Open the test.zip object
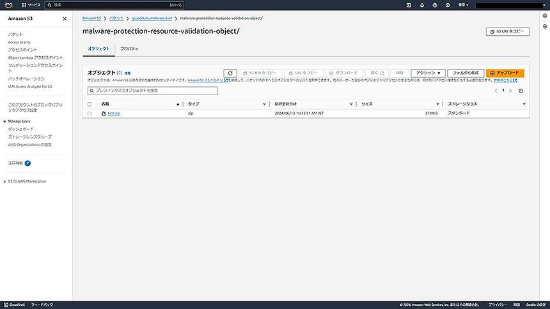 [x=114, y=114]
